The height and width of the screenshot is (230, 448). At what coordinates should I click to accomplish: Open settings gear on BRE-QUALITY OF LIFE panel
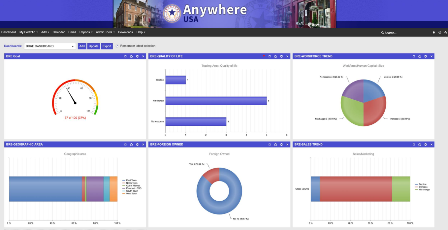[281, 56]
